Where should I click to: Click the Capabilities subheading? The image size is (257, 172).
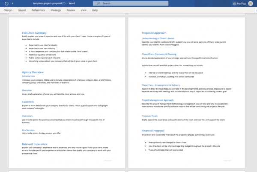coord(28,102)
